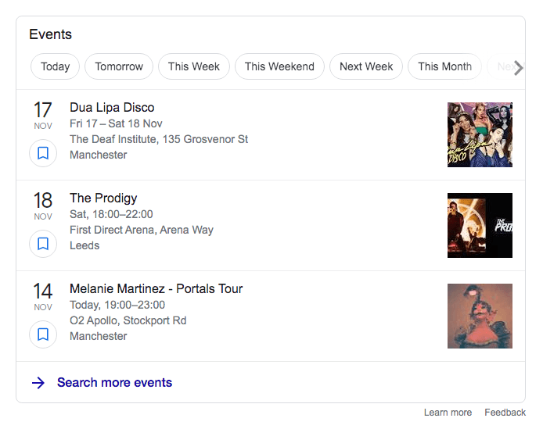
Task: View The Prodigy event thumbnail
Action: pos(480,225)
